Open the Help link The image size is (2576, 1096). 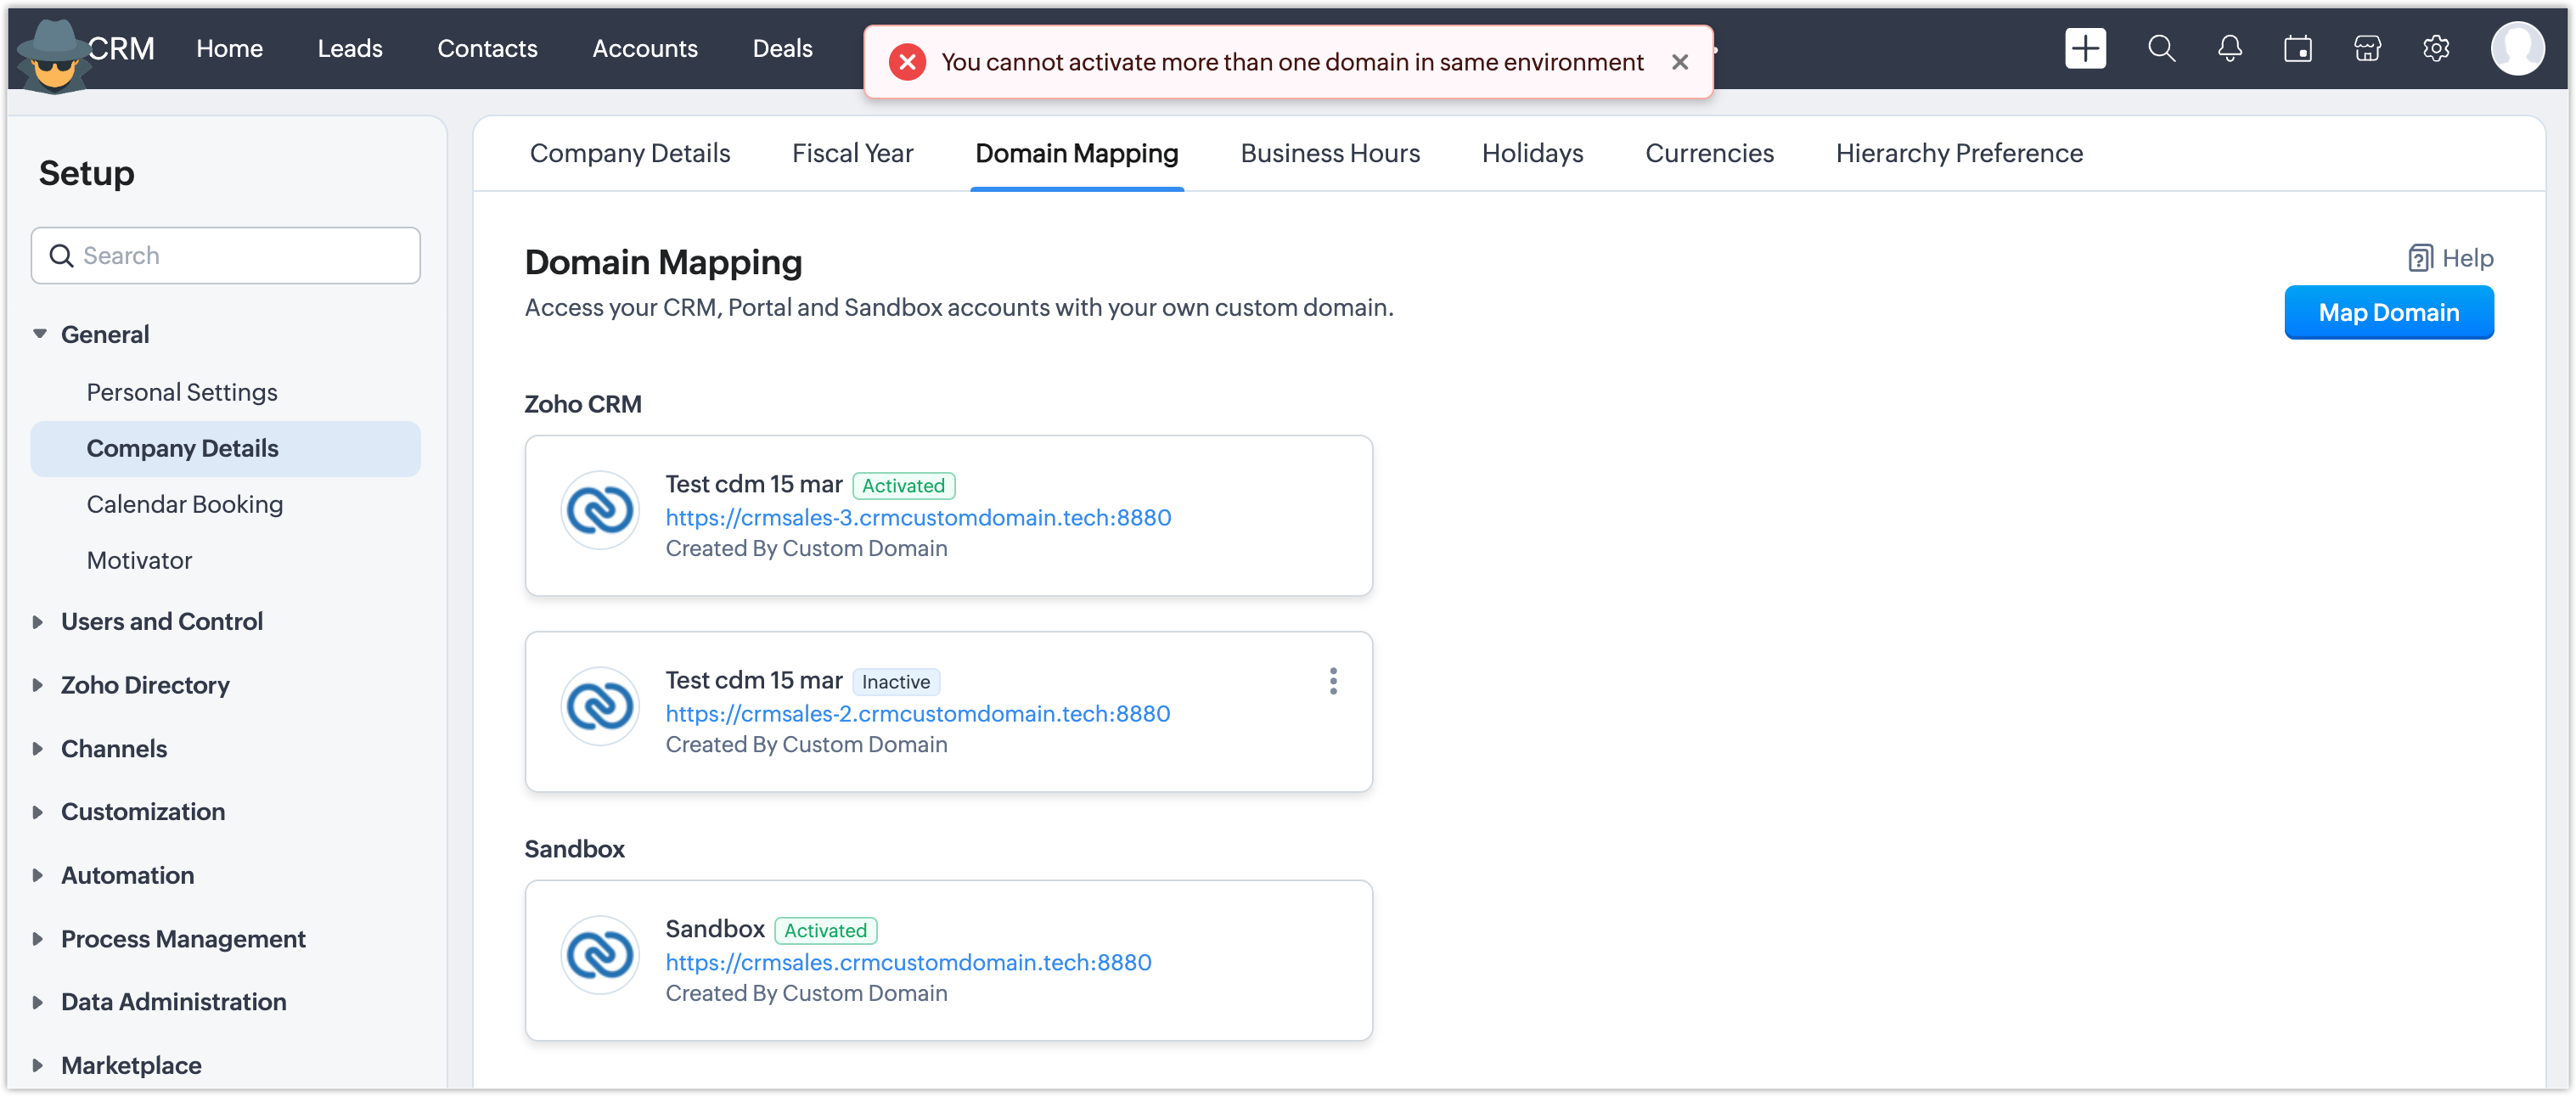tap(2451, 258)
